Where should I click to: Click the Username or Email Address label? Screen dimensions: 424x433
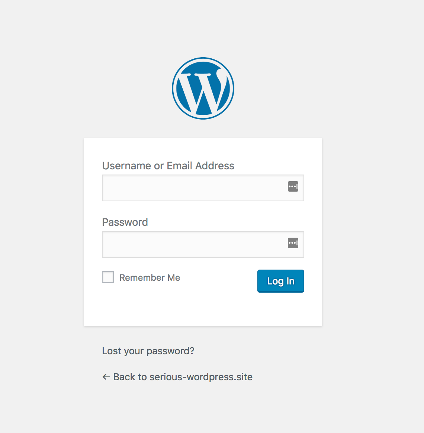(168, 166)
